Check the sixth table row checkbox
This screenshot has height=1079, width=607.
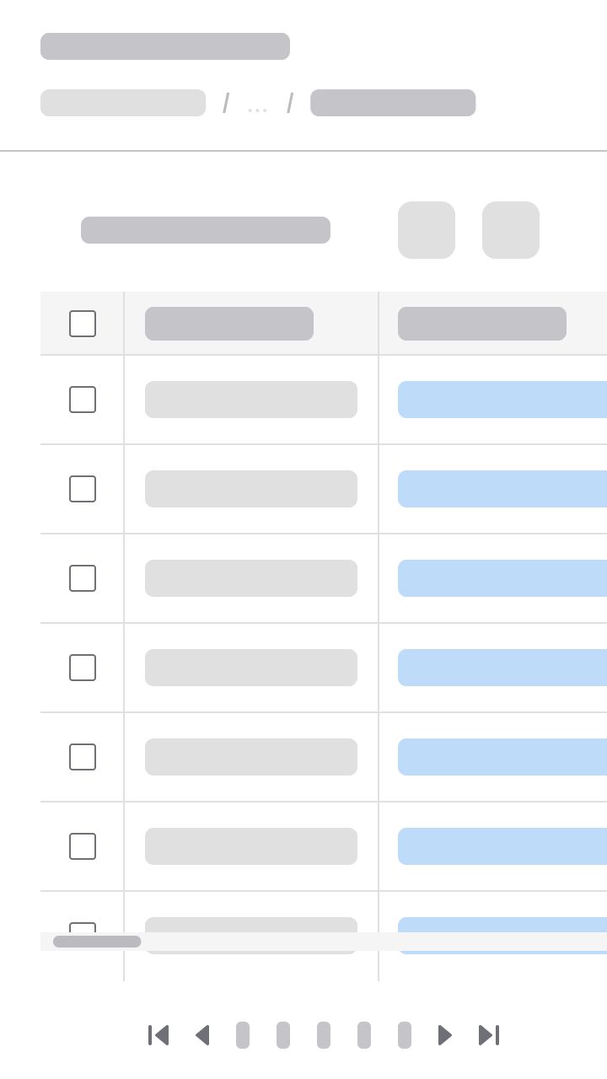[x=83, y=846]
